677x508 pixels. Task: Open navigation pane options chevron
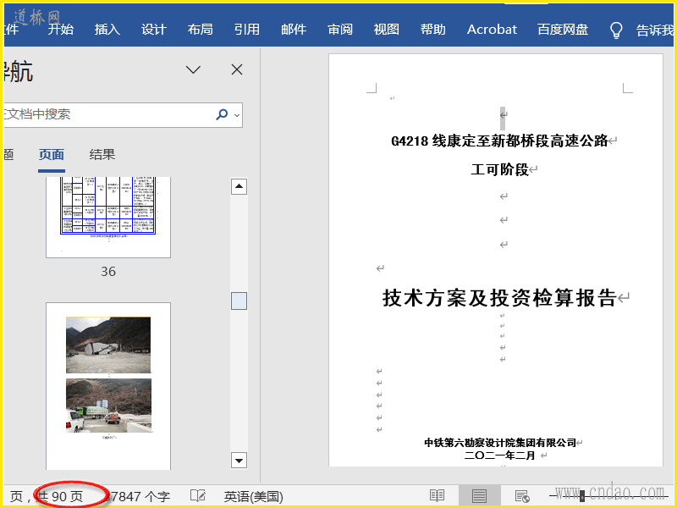click(x=193, y=69)
